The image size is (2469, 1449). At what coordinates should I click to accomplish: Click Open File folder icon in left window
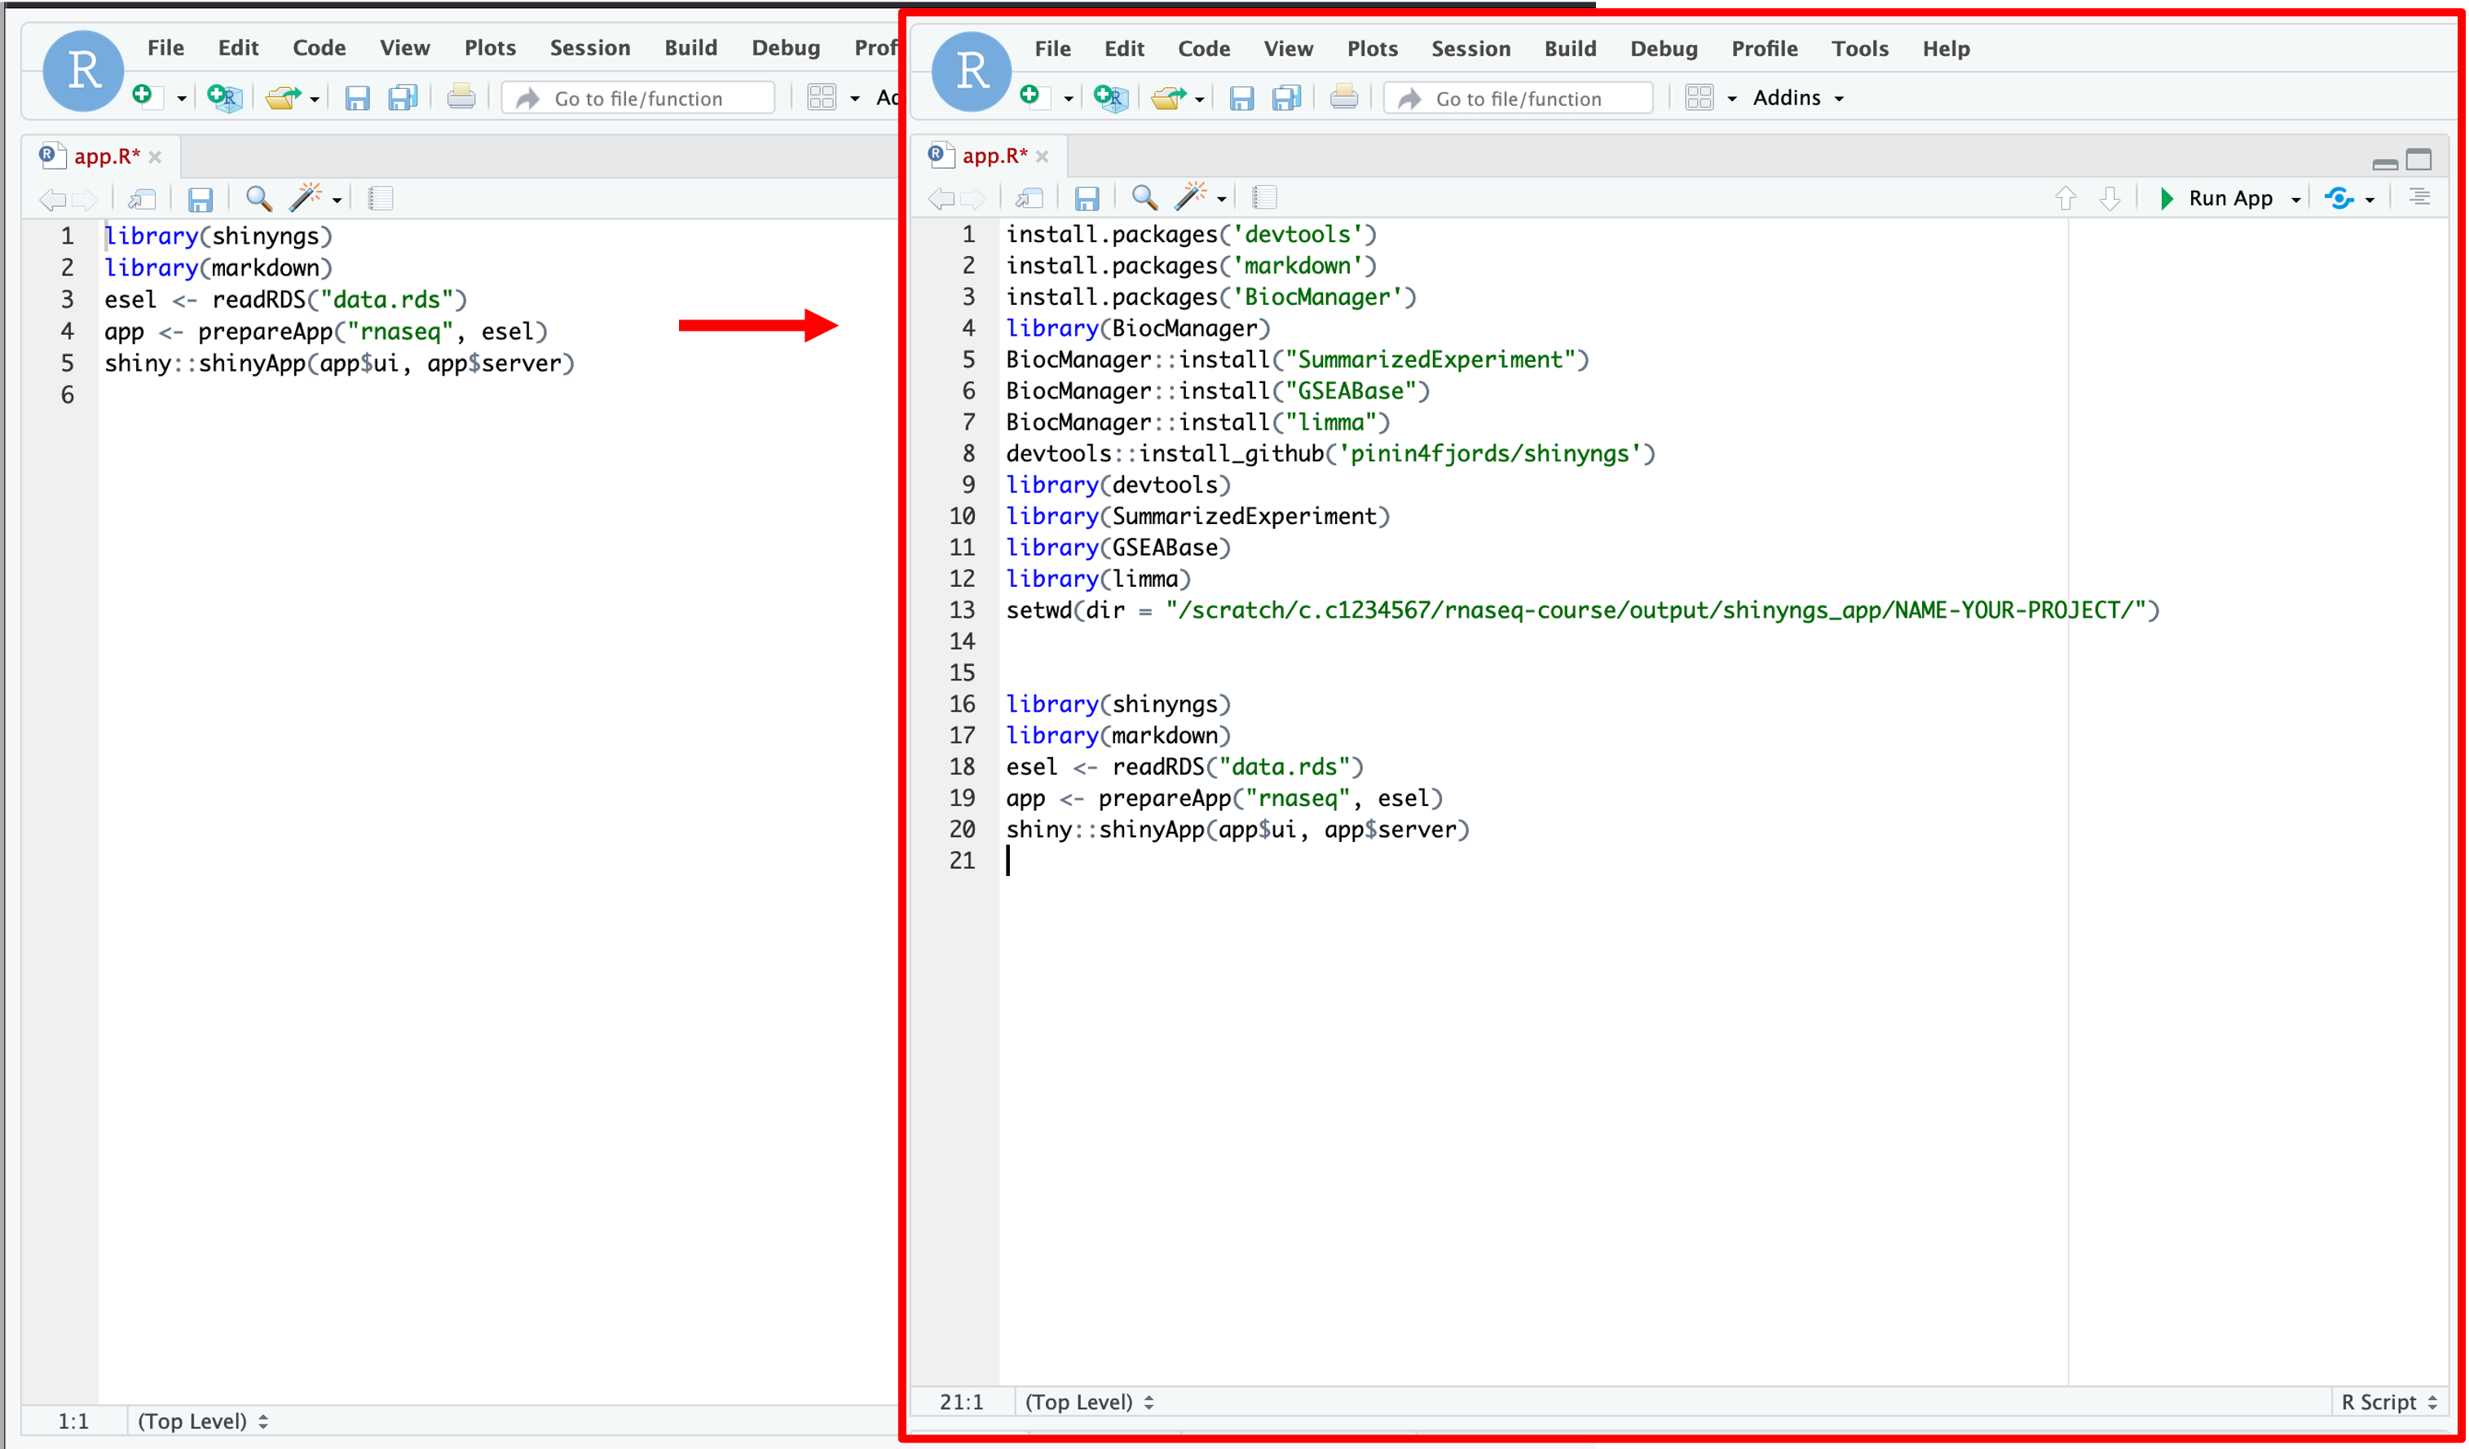(x=283, y=97)
